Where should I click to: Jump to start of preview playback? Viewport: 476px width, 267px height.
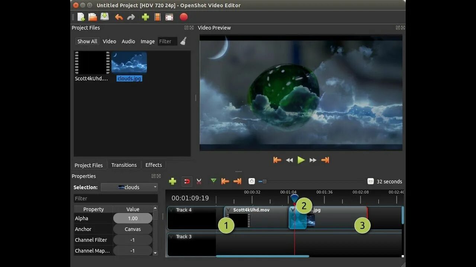coord(277,160)
